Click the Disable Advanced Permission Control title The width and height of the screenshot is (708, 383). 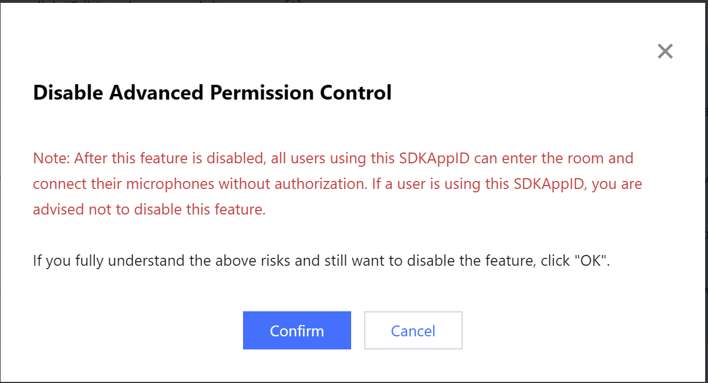click(x=212, y=92)
